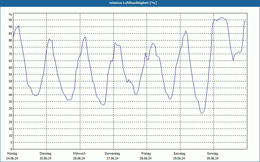
Task: Click the y-axis value 55
Action: (10, 75)
